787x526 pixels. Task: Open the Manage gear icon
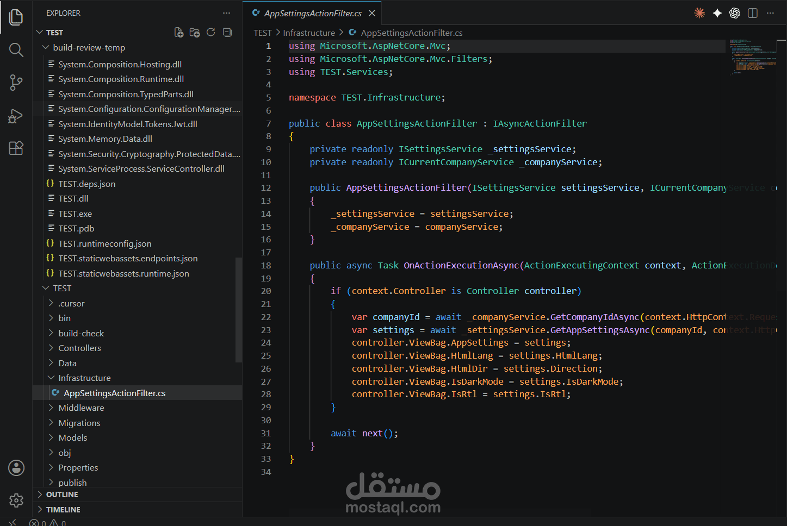tap(16, 500)
